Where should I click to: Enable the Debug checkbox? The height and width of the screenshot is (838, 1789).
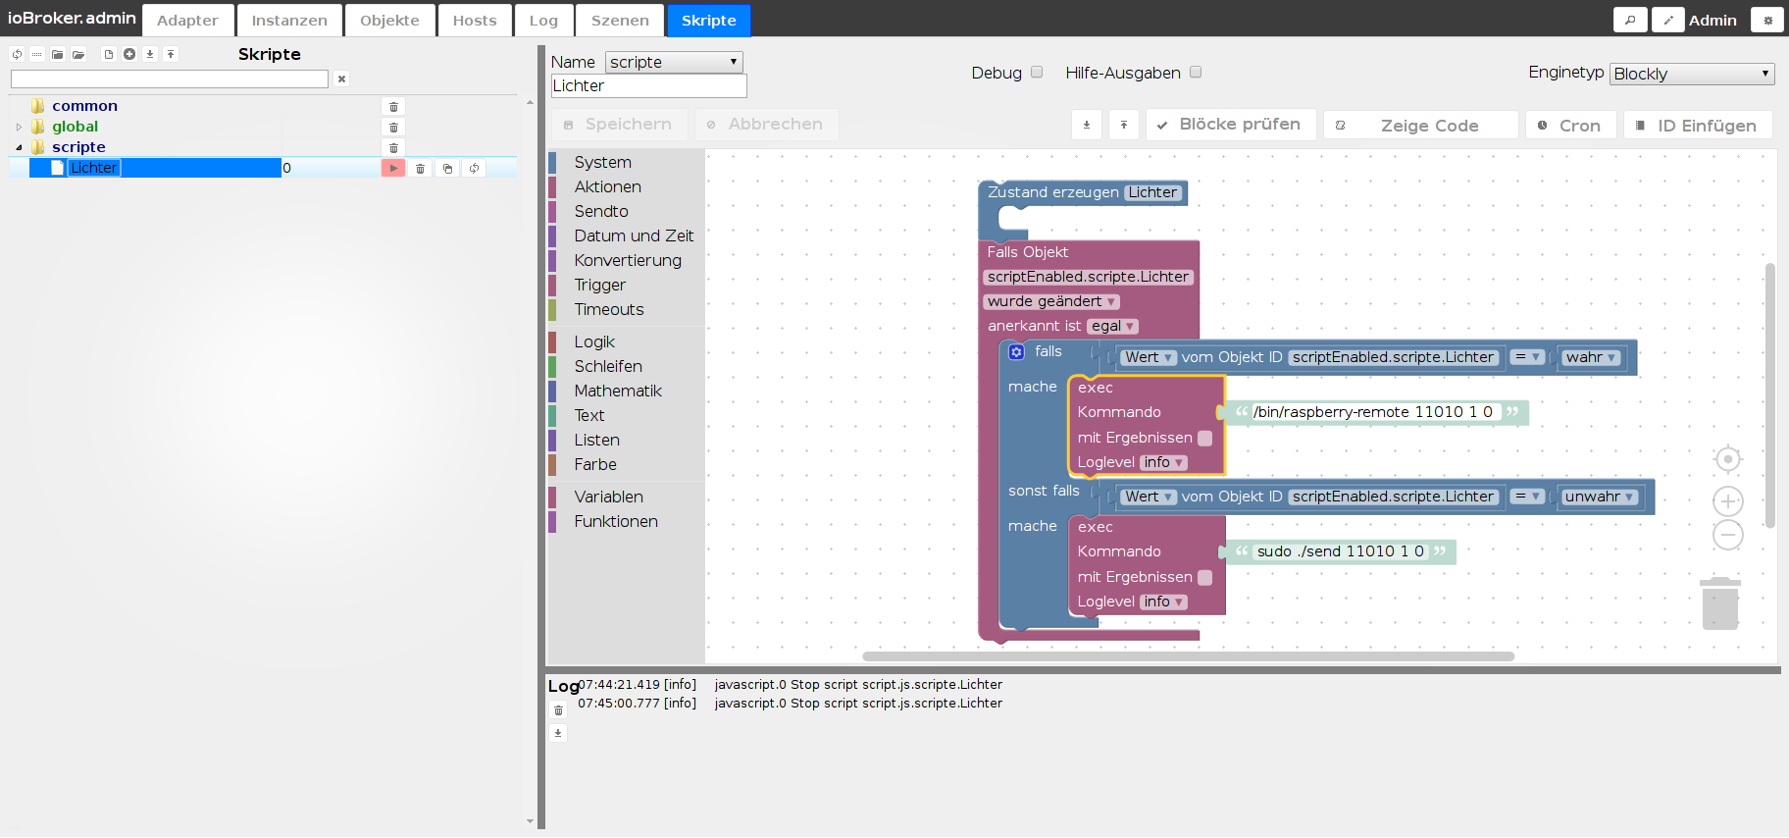1037,72
